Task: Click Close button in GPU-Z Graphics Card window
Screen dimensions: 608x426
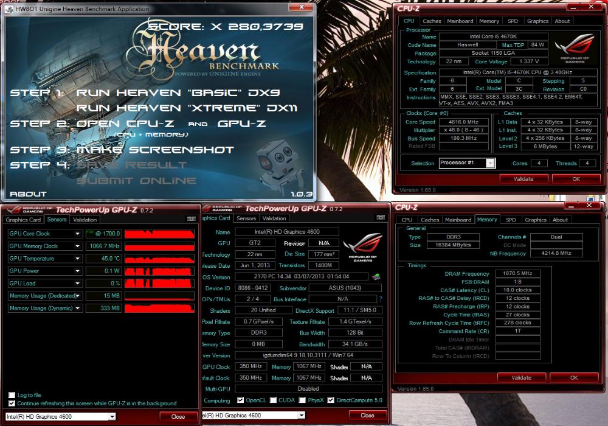Action: tap(367, 415)
